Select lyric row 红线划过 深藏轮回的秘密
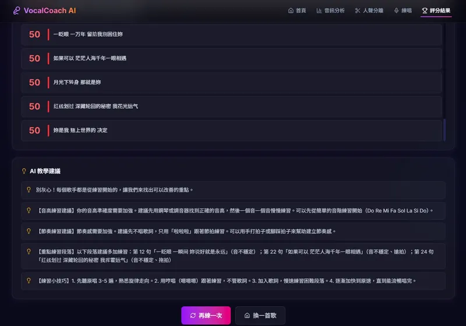The width and height of the screenshot is (466, 326). (231, 107)
